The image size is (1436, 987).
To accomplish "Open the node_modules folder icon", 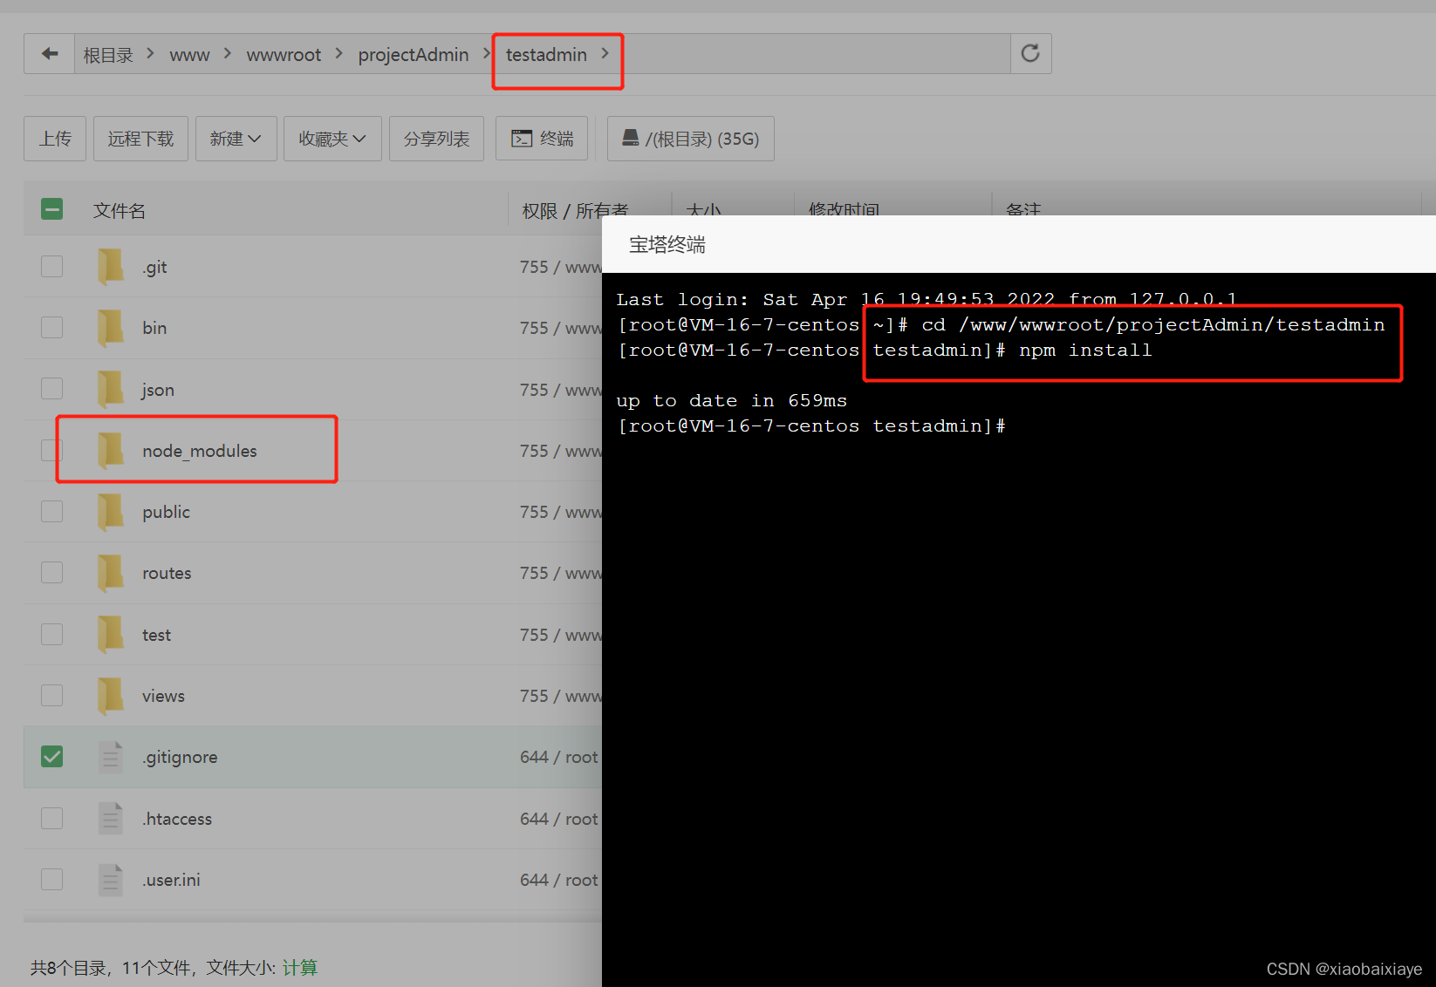I will (111, 451).
